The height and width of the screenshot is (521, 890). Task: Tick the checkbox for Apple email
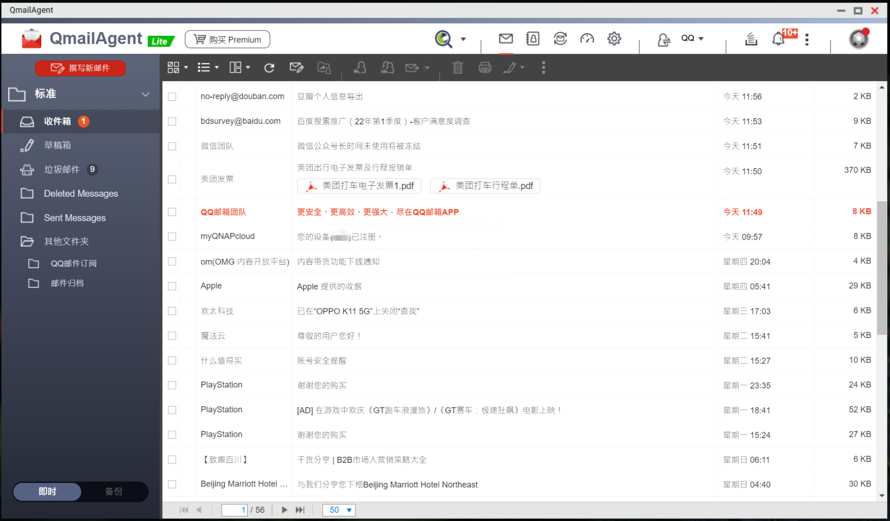pyautogui.click(x=172, y=286)
